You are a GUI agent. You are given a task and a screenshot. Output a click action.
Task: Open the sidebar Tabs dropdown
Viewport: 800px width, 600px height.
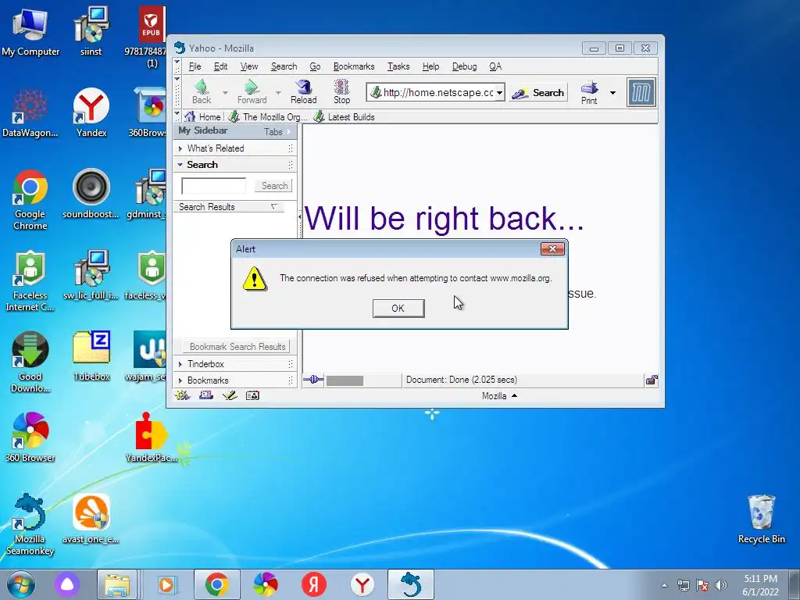(x=277, y=131)
